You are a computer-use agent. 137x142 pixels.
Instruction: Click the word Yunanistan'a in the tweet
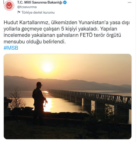93,22
